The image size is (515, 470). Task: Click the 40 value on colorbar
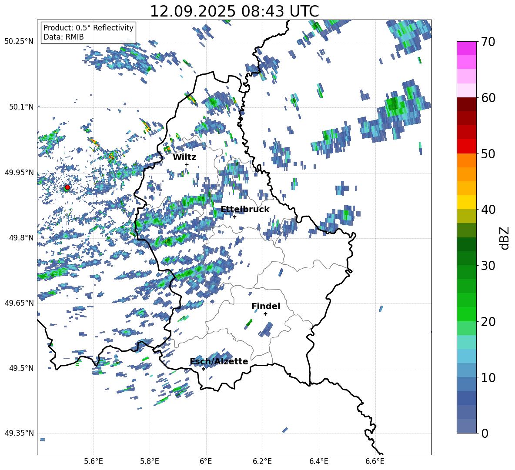click(x=488, y=210)
